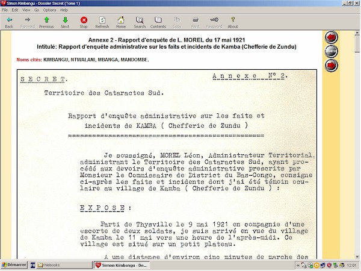Image resolution: width=361 pixels, height=271 pixels.
Task: Show the Contents panel
Action: 158,22
